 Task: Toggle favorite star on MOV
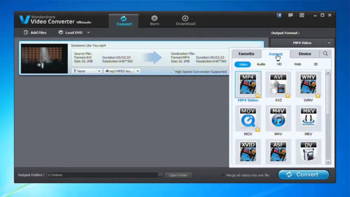(x=258, y=129)
